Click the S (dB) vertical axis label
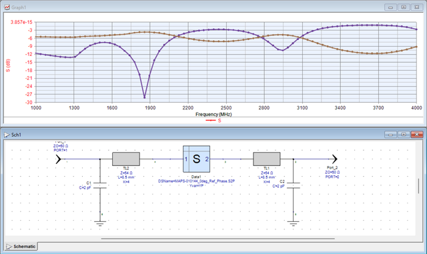Image resolution: width=427 pixels, height=254 pixels. [x=8, y=65]
